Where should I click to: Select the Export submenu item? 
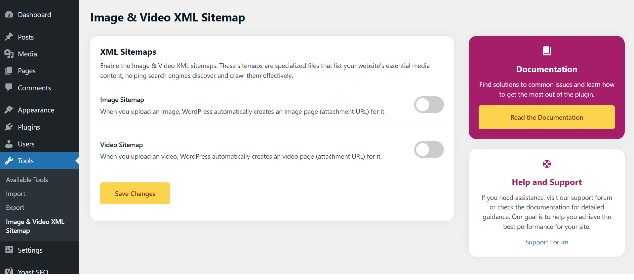click(x=15, y=207)
